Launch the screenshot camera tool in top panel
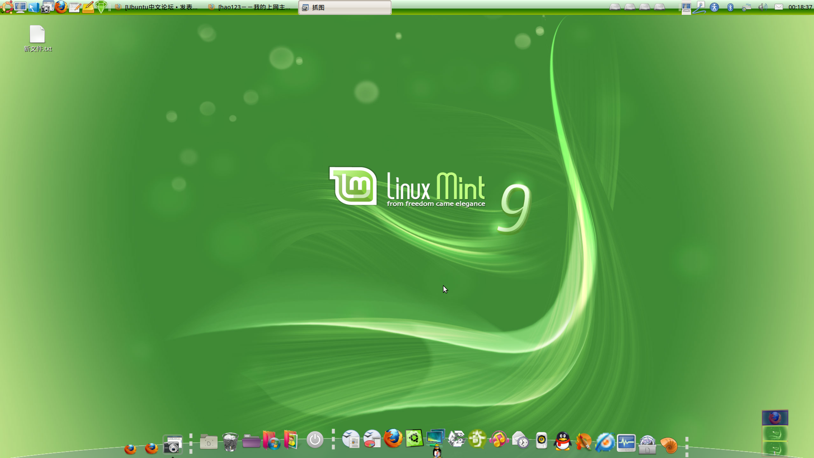Screen dimensions: 814x458 (x=47, y=7)
